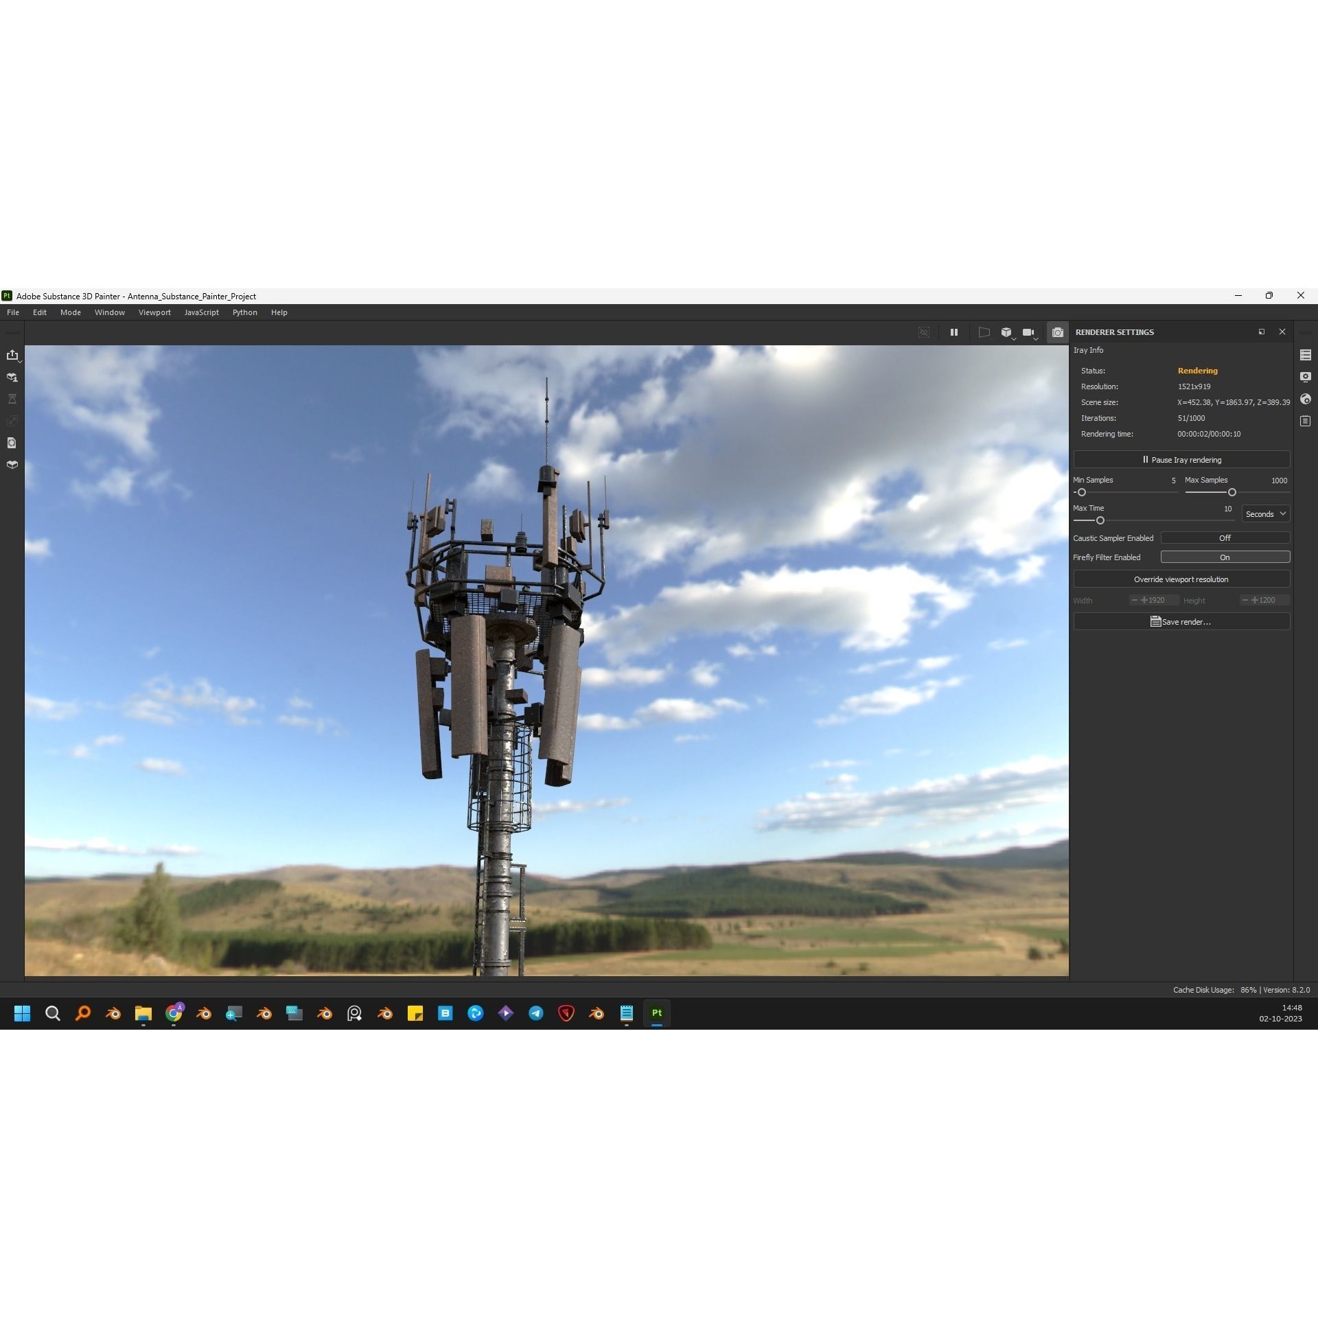Select the viewport display mode icon
Viewport: 1318px width, 1318px height.
(x=984, y=332)
